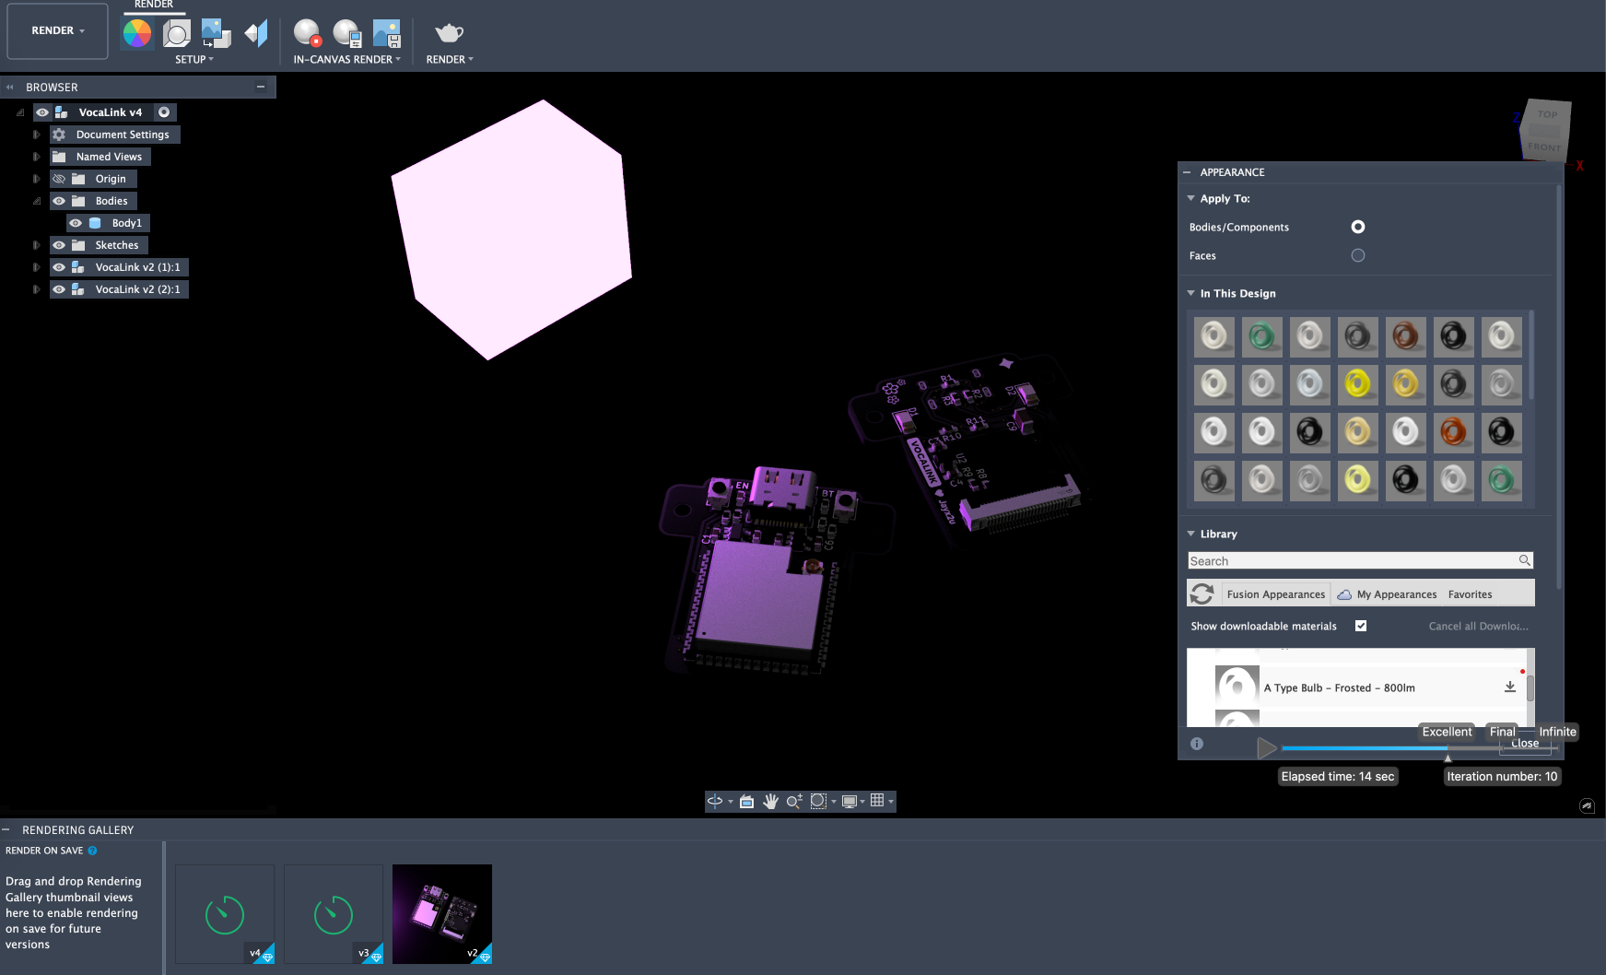Click the Capture Image icon
Screen dimensions: 1606x975
click(x=386, y=34)
